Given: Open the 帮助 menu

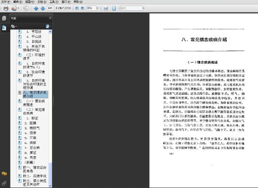Looking at the screenshot, I should [x=78, y=2].
